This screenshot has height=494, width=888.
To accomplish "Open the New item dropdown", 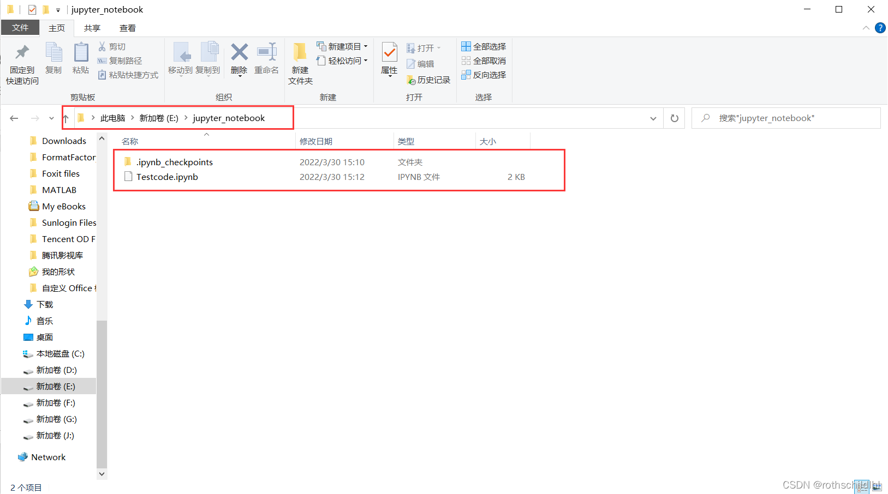I will click(342, 47).
